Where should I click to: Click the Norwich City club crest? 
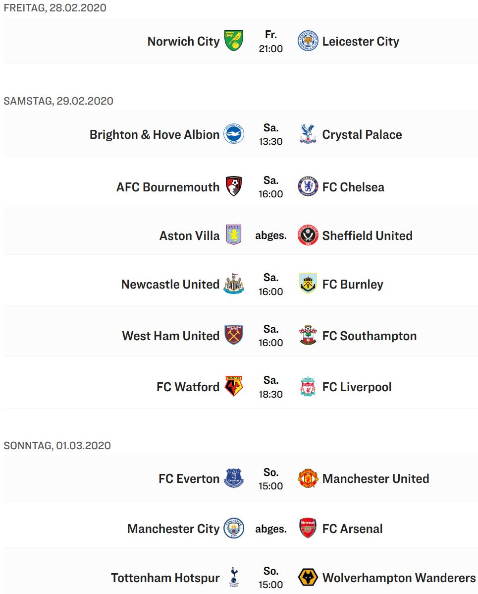tap(233, 41)
